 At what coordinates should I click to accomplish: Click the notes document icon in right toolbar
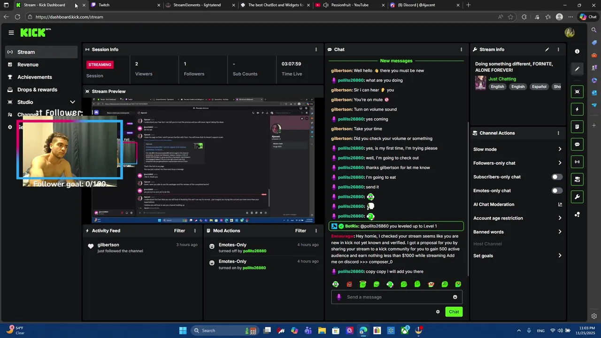pyautogui.click(x=577, y=127)
